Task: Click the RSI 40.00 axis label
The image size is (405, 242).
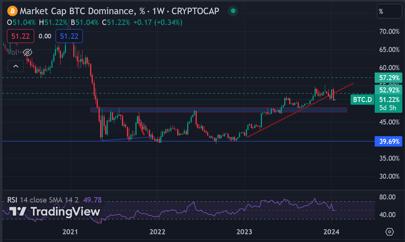Action: (x=387, y=215)
